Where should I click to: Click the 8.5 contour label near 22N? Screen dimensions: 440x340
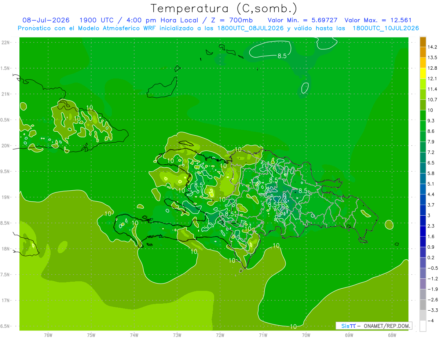pyautogui.click(x=282, y=56)
